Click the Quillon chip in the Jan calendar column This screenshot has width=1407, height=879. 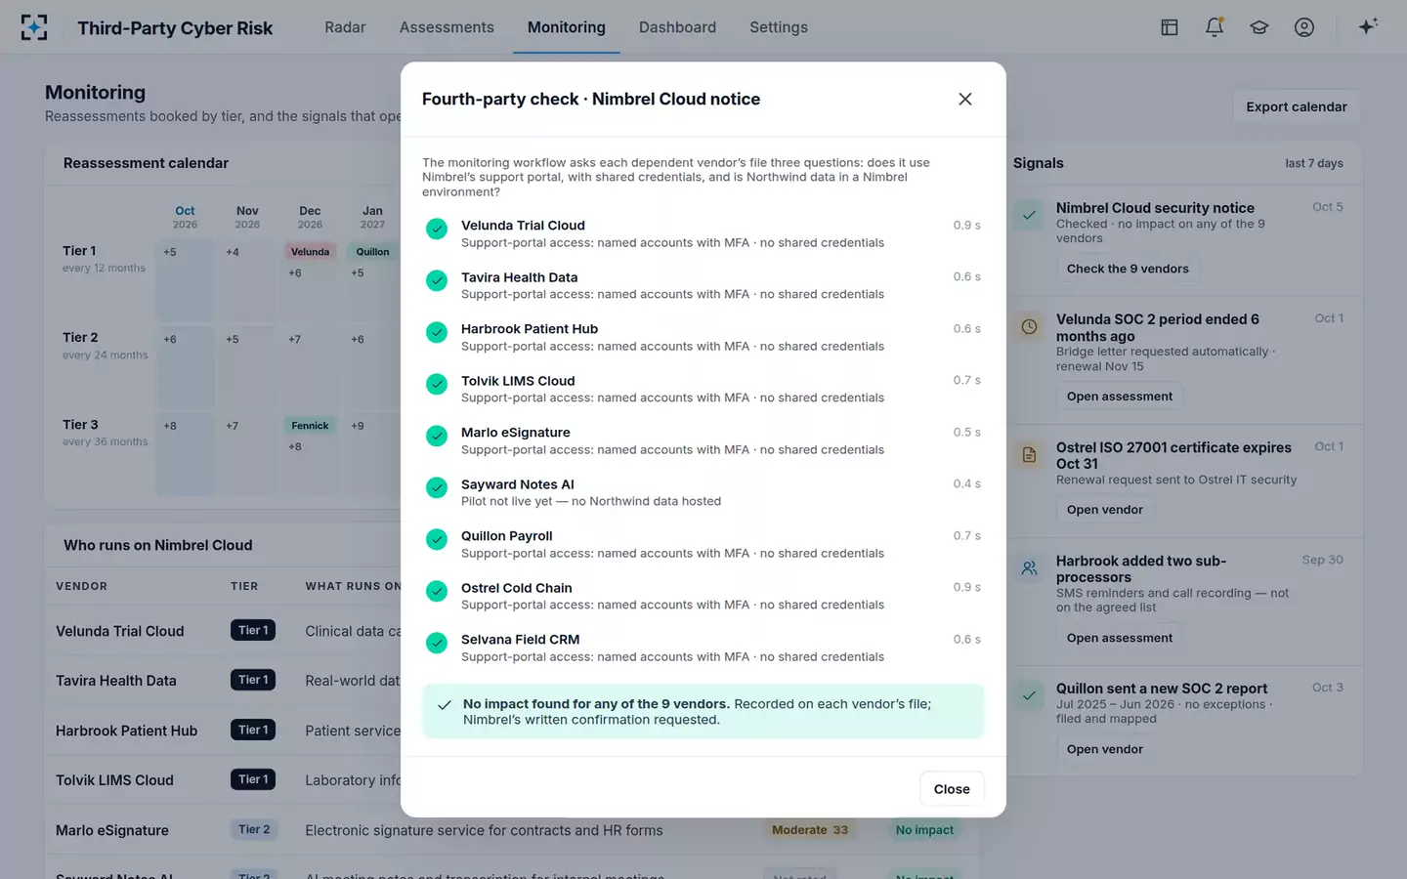[x=372, y=252]
